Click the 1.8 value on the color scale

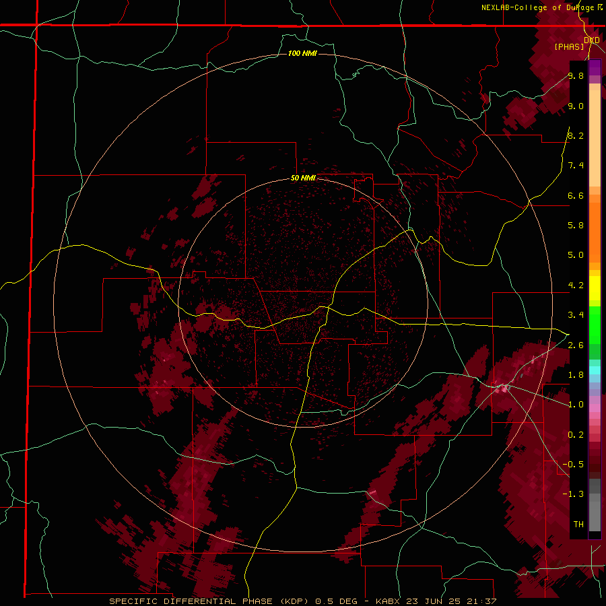click(576, 375)
